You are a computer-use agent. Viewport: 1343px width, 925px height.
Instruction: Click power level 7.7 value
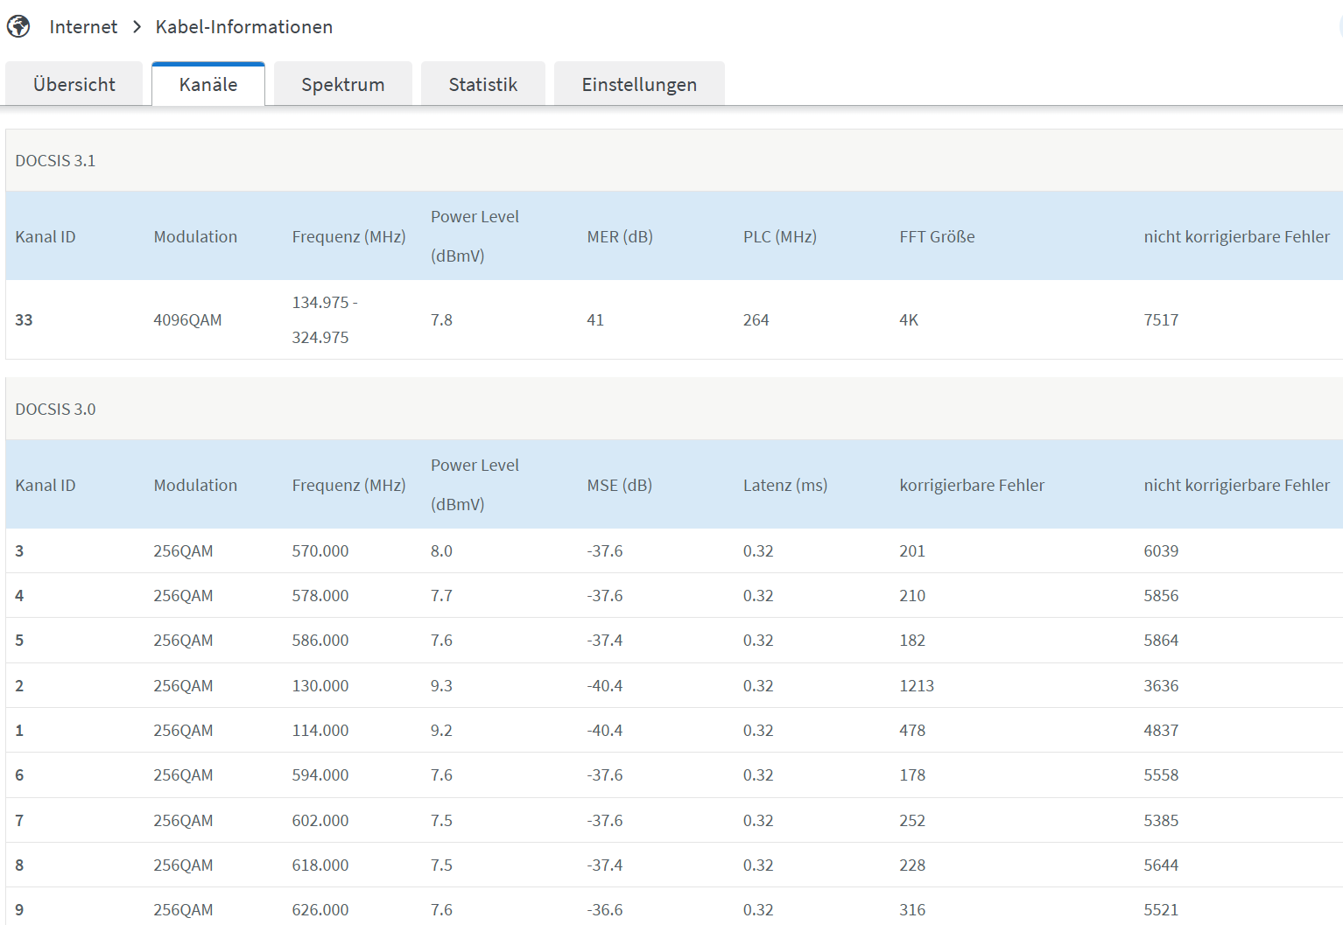[441, 596]
